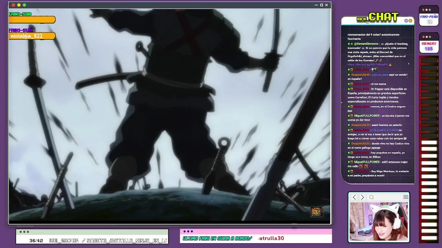Click Osapatrulla30 beside 'aaam buenos es saberlo'
The image size is (442, 248).
pyautogui.click(x=361, y=125)
